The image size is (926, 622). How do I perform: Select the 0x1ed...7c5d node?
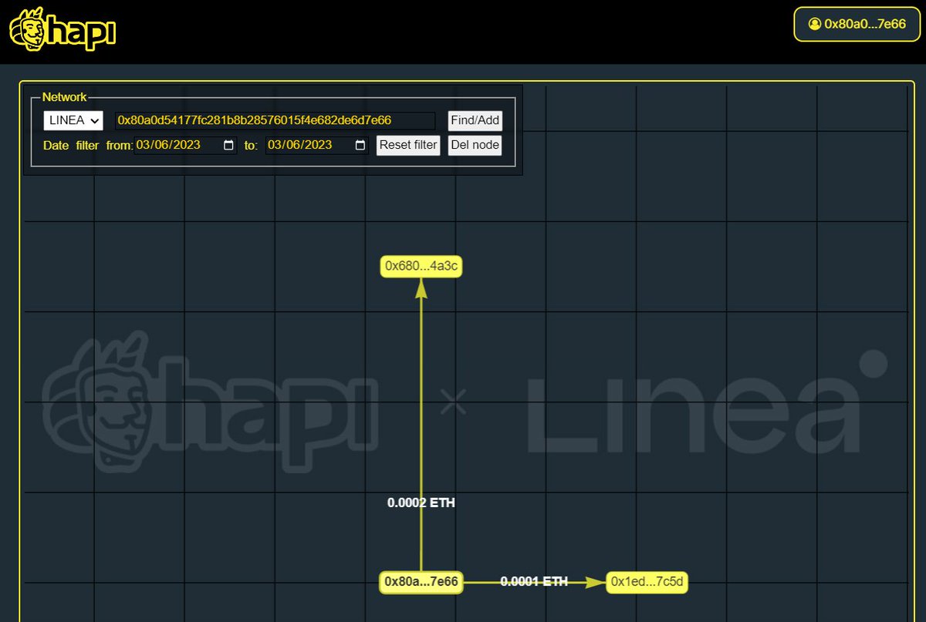647,582
